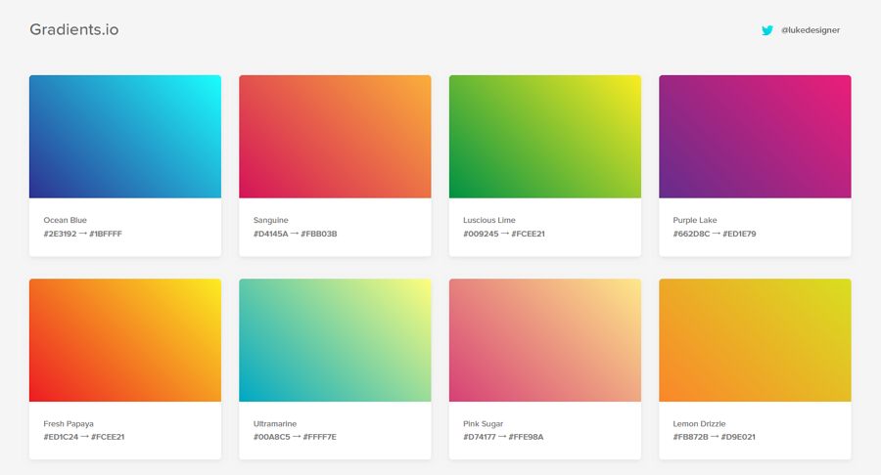Click the Purple Lake #662D8C hex codes

[x=715, y=234]
